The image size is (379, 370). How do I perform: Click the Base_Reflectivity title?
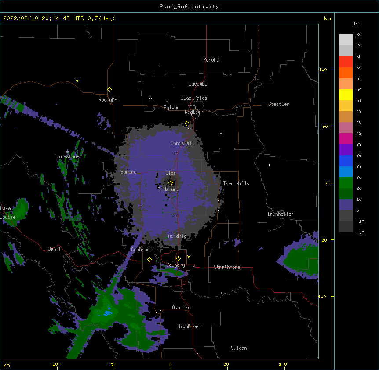pos(189,7)
